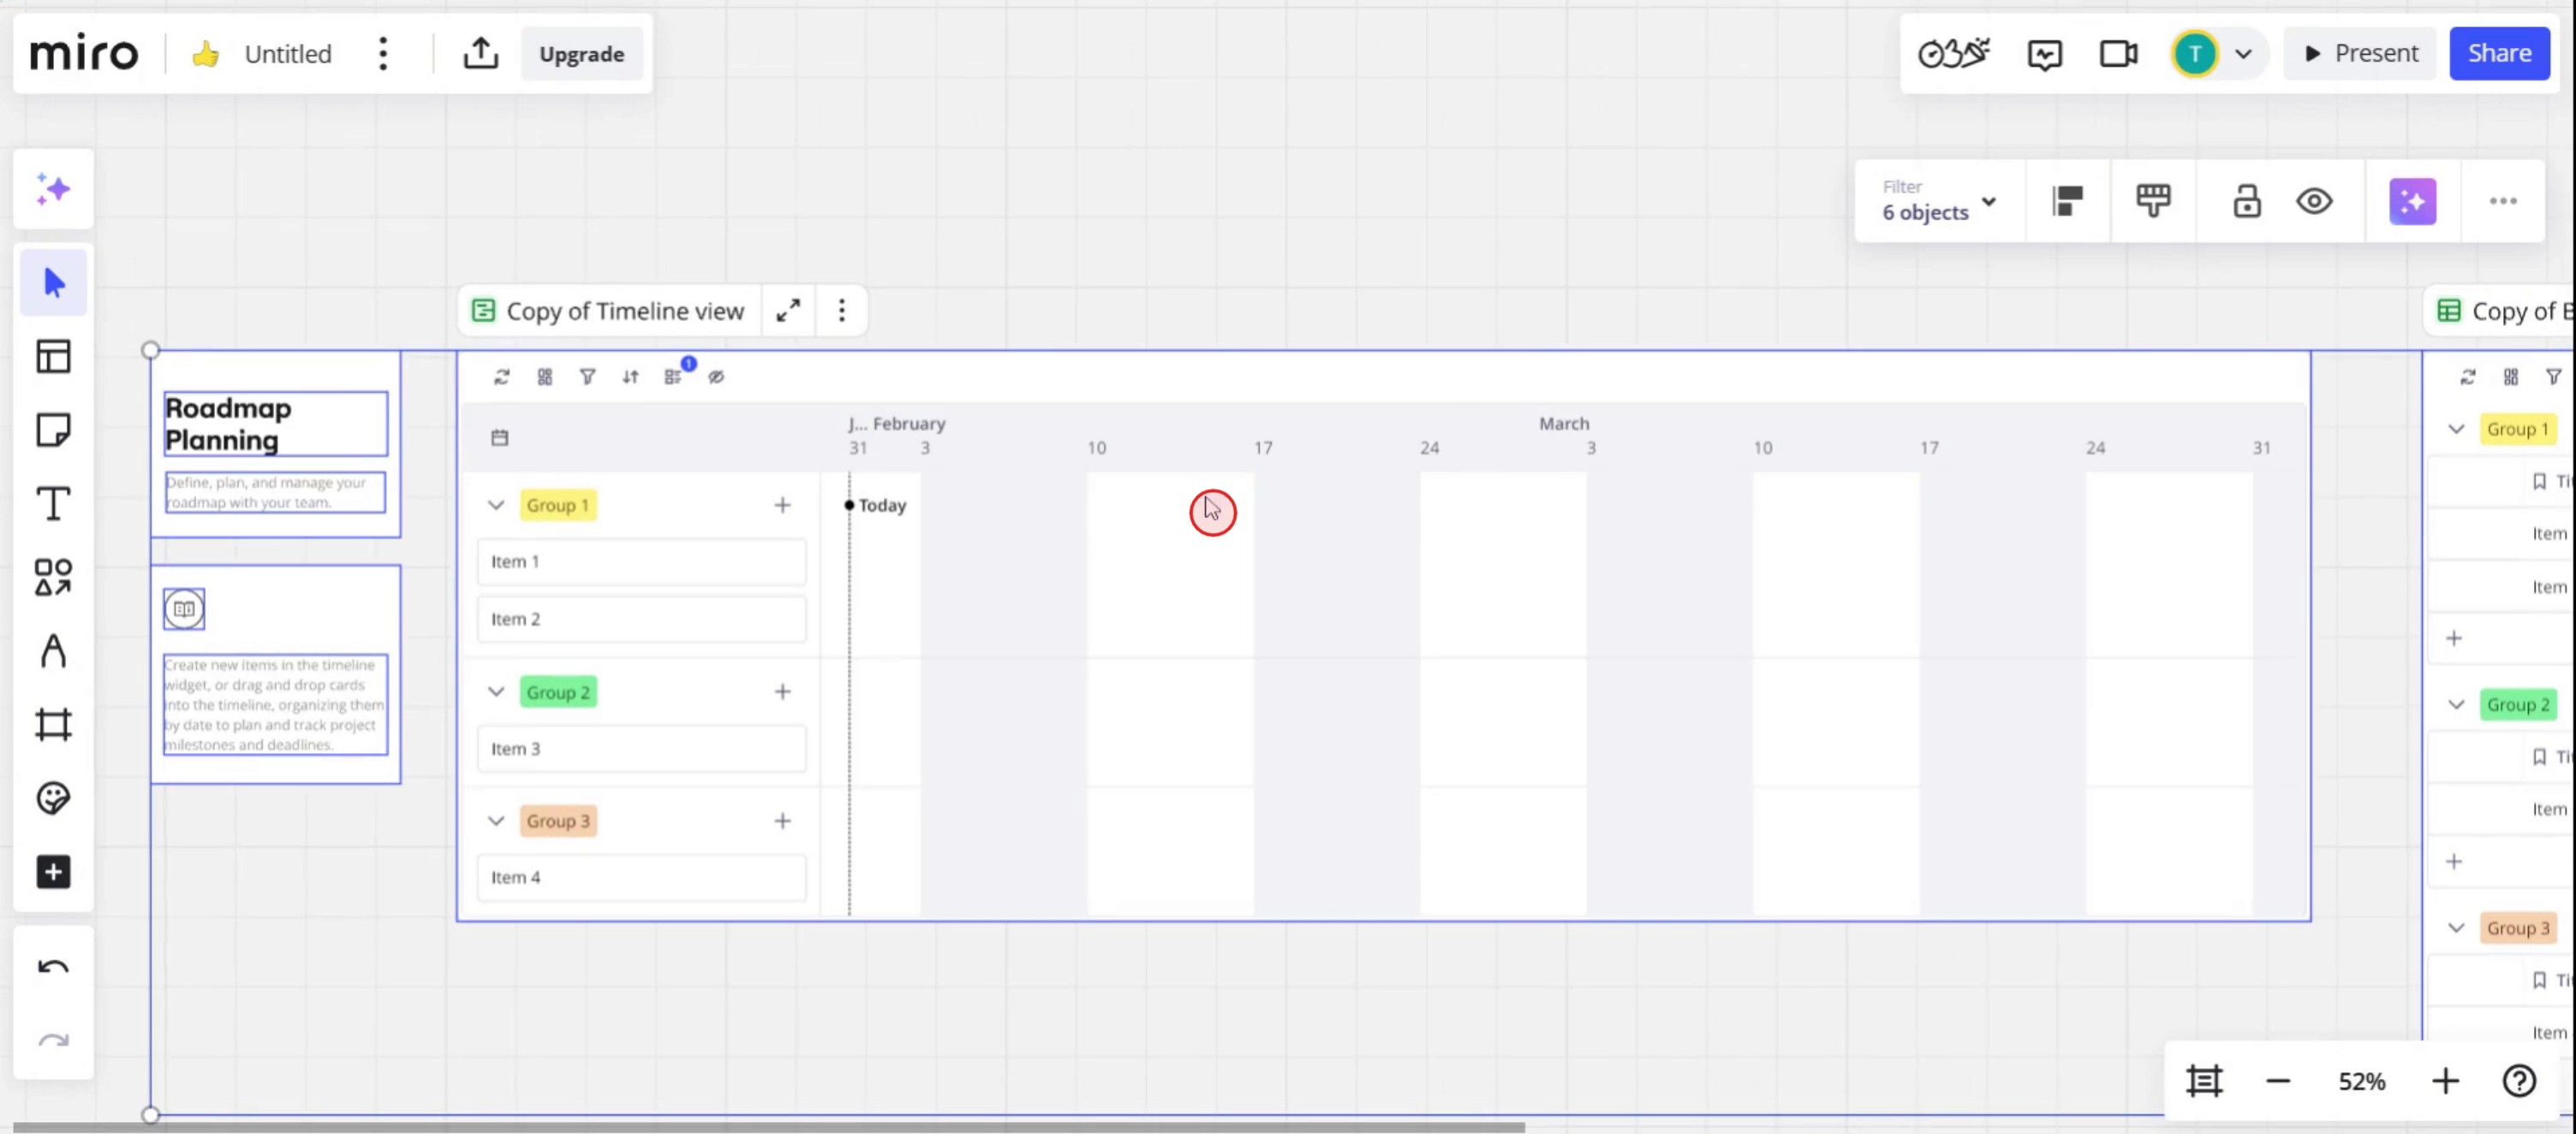
Task: Click the Share button
Action: coord(2498,54)
